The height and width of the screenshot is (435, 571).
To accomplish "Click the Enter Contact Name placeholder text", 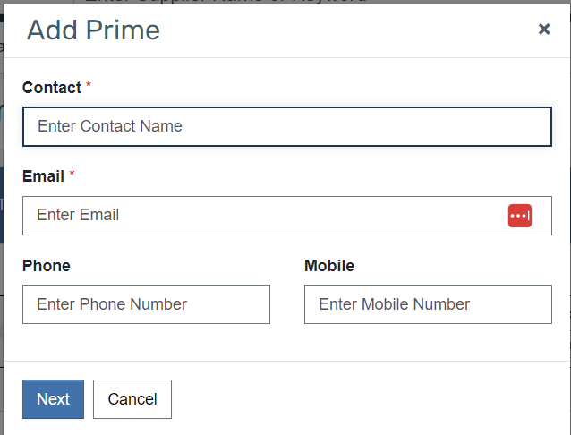I will coord(109,126).
